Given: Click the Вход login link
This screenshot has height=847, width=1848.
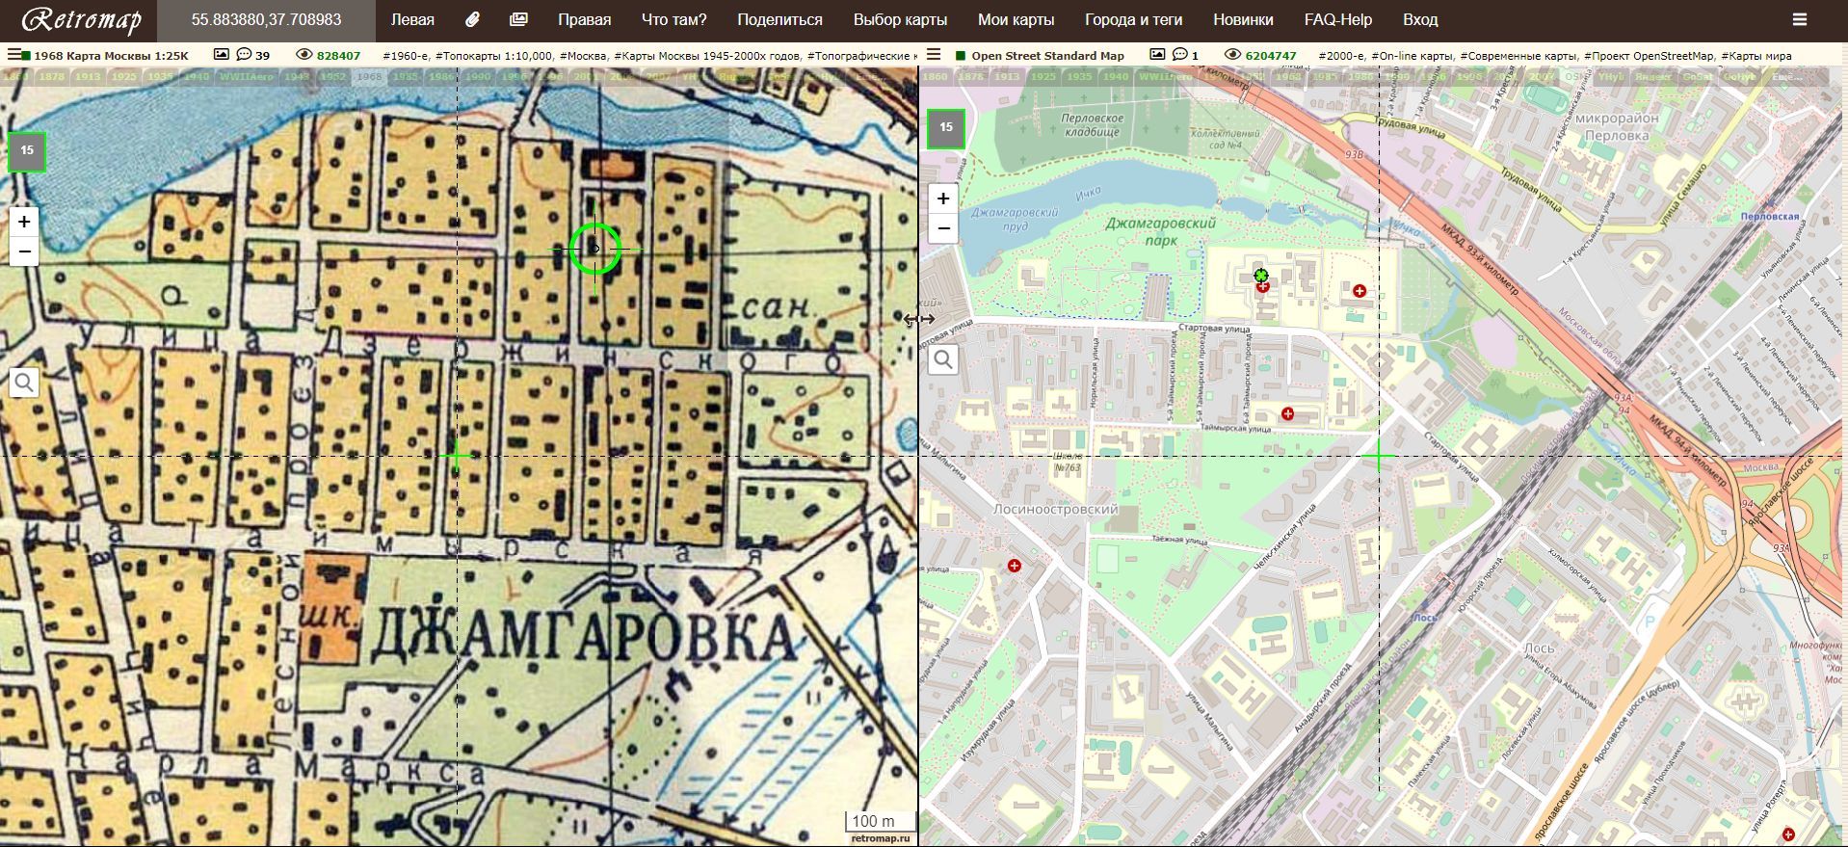Looking at the screenshot, I should coord(1420,20).
